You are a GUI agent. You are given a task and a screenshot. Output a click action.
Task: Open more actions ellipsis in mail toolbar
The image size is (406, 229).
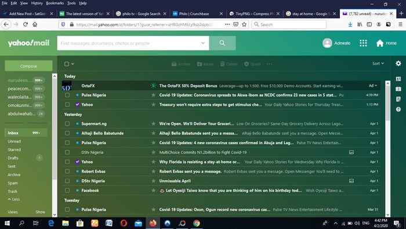point(269,64)
